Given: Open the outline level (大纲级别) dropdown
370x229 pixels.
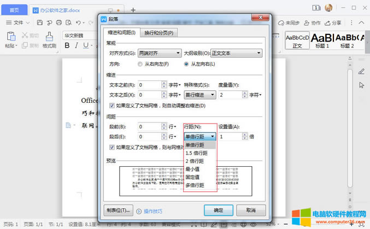Looking at the screenshot, I should (237, 53).
